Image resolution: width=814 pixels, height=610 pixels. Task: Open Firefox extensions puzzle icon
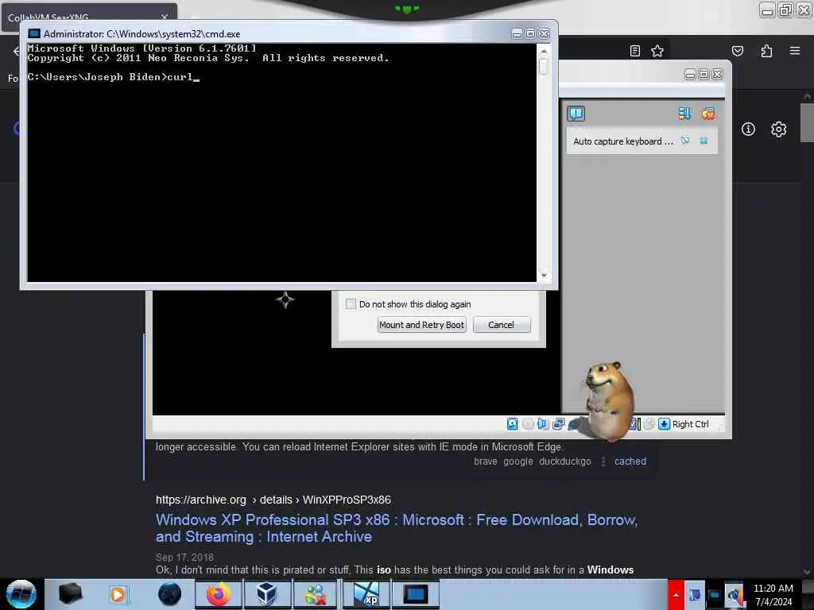coord(766,51)
